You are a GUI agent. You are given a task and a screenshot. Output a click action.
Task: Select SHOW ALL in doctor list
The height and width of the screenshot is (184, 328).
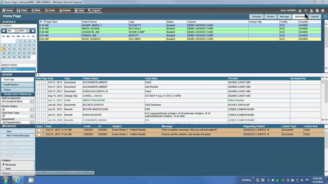(18, 69)
